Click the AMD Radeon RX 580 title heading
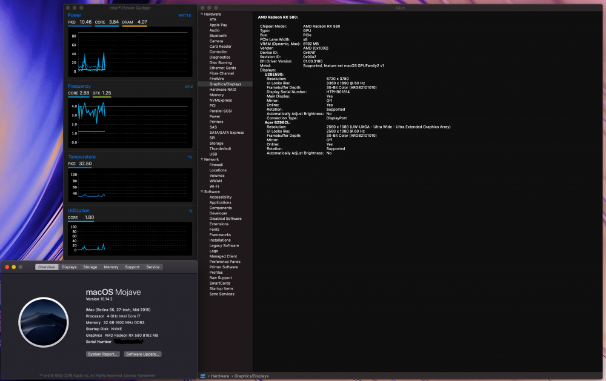Viewport: 606px width, 381px height. [x=278, y=17]
